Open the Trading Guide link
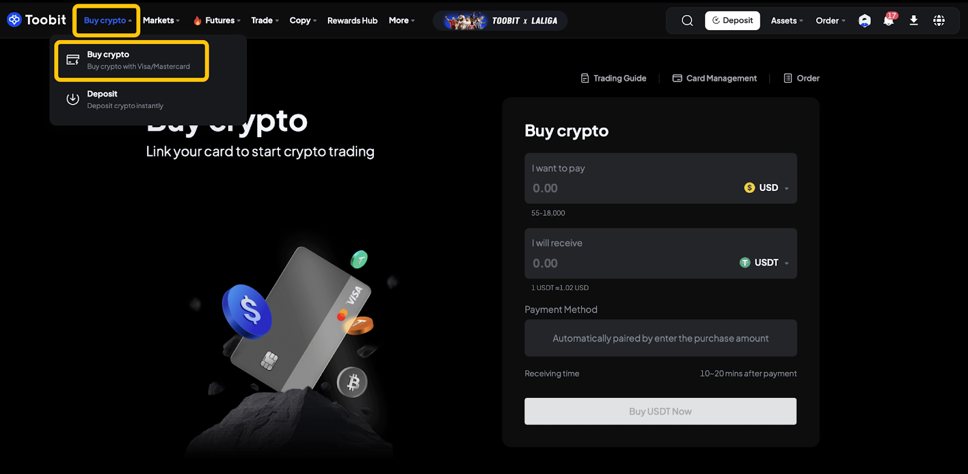The image size is (968, 474). pyautogui.click(x=613, y=79)
